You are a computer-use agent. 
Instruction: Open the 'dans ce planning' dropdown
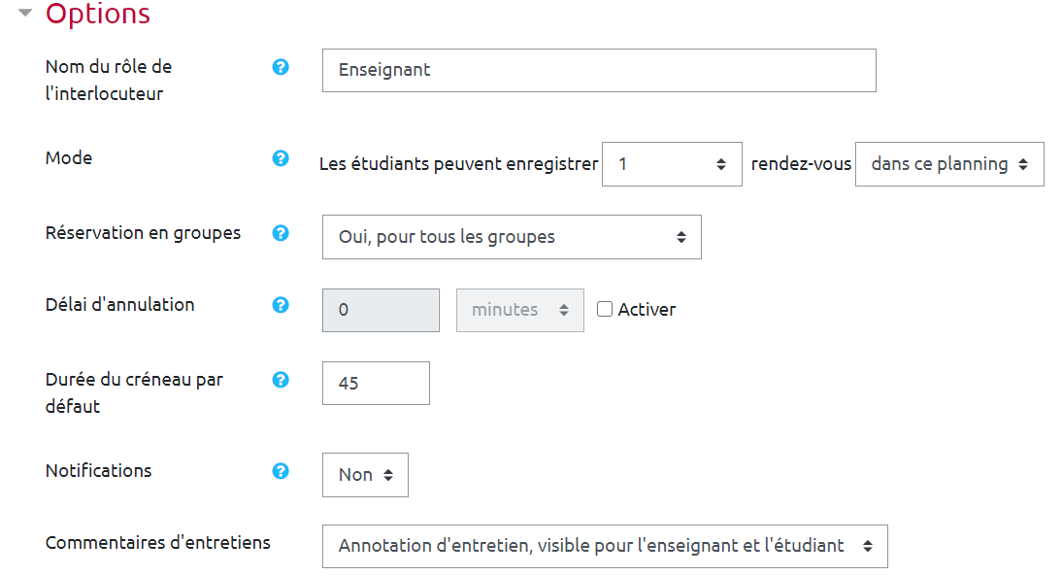click(948, 164)
